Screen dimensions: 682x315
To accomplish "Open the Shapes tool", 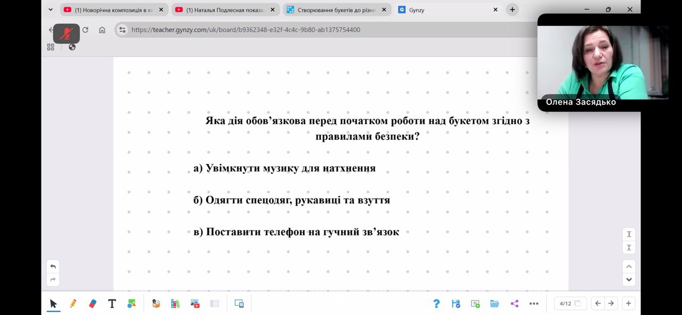I will click(132, 303).
